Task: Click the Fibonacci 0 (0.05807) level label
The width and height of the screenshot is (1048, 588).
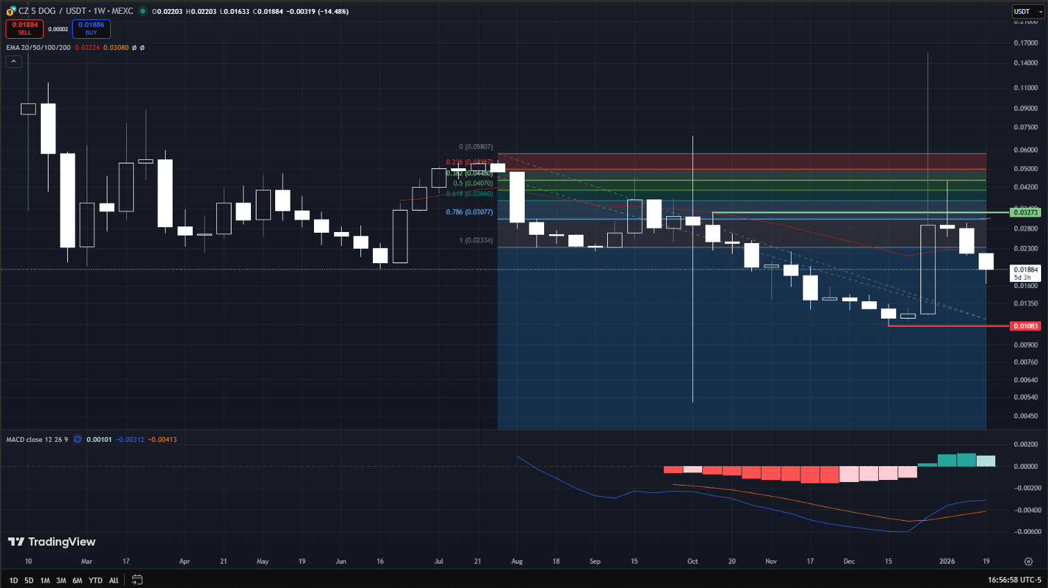Action: (476, 147)
